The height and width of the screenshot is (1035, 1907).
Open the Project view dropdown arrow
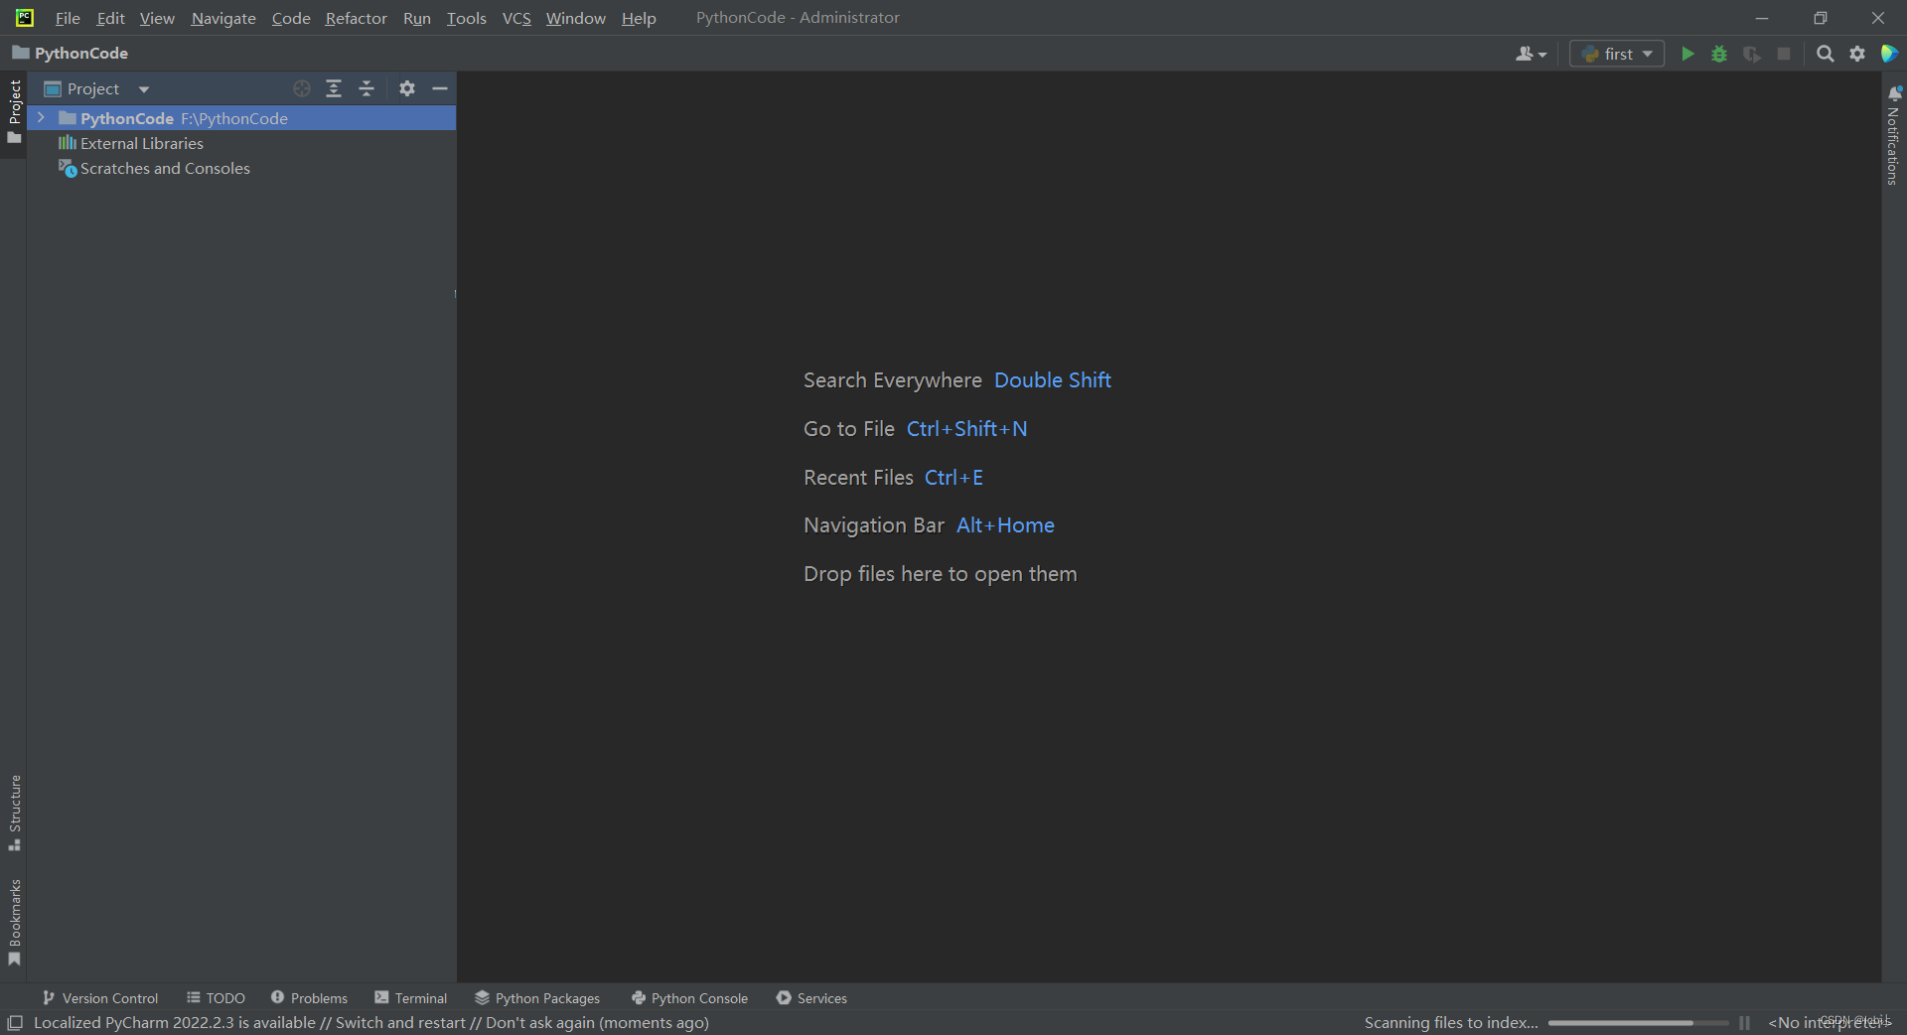[144, 89]
